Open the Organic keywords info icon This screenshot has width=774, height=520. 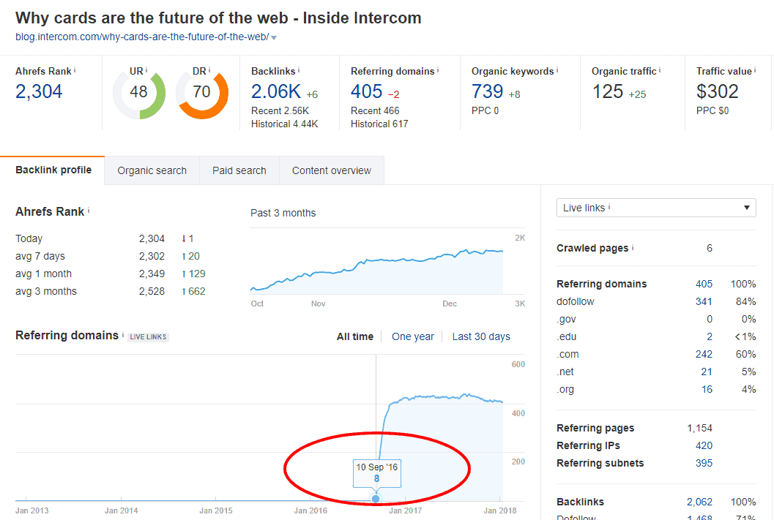(557, 70)
